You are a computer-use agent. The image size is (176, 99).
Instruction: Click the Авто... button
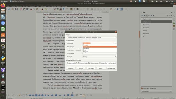[x=101, y=68]
